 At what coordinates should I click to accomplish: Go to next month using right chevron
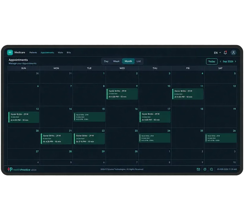236,62
